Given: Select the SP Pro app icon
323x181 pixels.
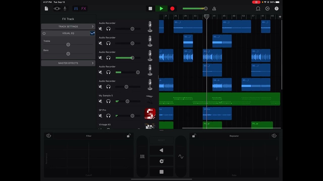Looking at the screenshot, I should (150, 114).
